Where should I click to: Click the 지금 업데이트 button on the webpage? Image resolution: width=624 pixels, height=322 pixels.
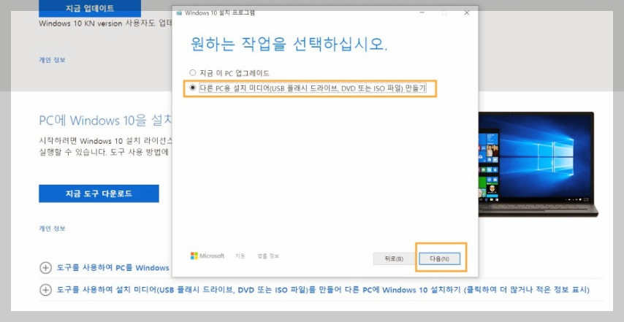tap(90, 8)
